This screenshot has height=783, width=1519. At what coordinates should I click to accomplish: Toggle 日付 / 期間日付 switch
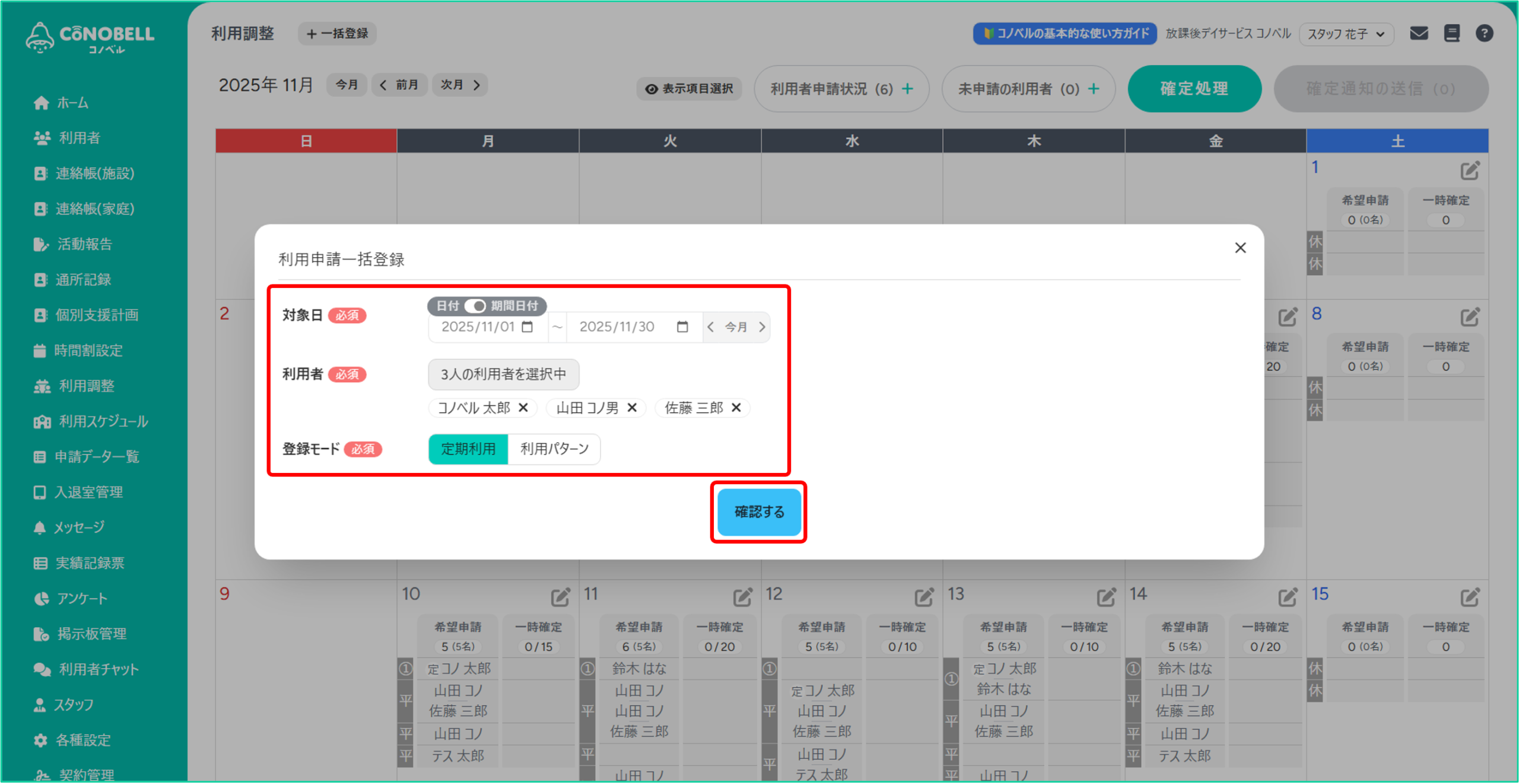pyautogui.click(x=475, y=306)
